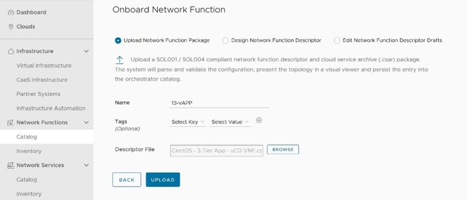
Task: Click the Clouds location pin icon
Action: (x=11, y=26)
